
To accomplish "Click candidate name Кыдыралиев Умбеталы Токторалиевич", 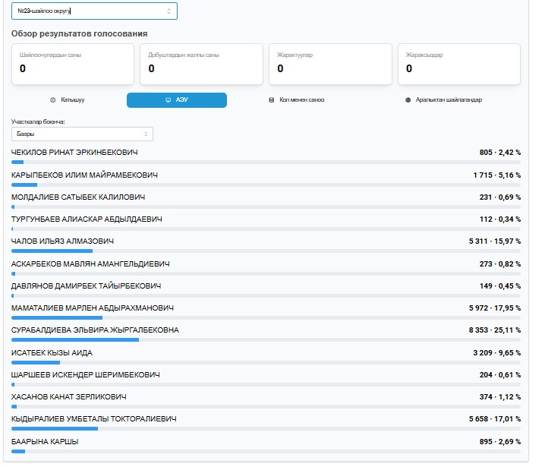I will (94, 418).
